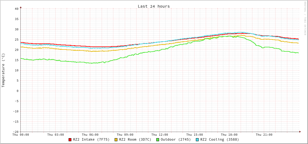The height and width of the screenshot is (144, 308).
Task: Click the 40 value on temperature axis
Action: coord(16,9)
